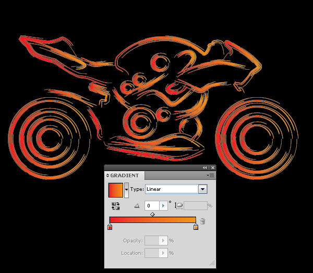Click the Gradient panel tab

pyautogui.click(x=124, y=176)
